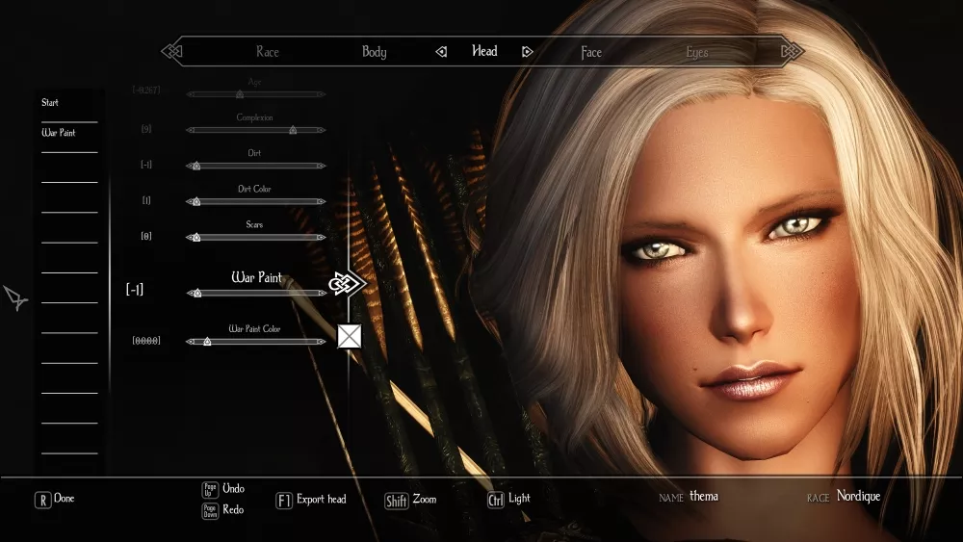This screenshot has height=542, width=963.
Task: Click left arrow beside Head tab
Action: pos(441,52)
